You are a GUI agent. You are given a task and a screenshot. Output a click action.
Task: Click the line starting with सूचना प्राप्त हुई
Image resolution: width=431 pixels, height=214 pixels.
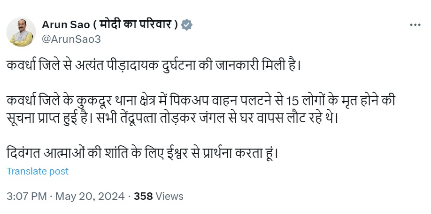(172, 117)
